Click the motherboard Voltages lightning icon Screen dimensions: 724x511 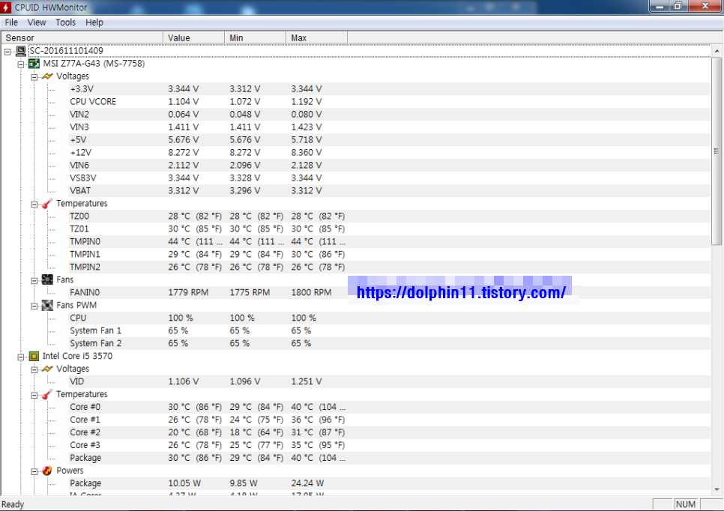pyautogui.click(x=47, y=76)
